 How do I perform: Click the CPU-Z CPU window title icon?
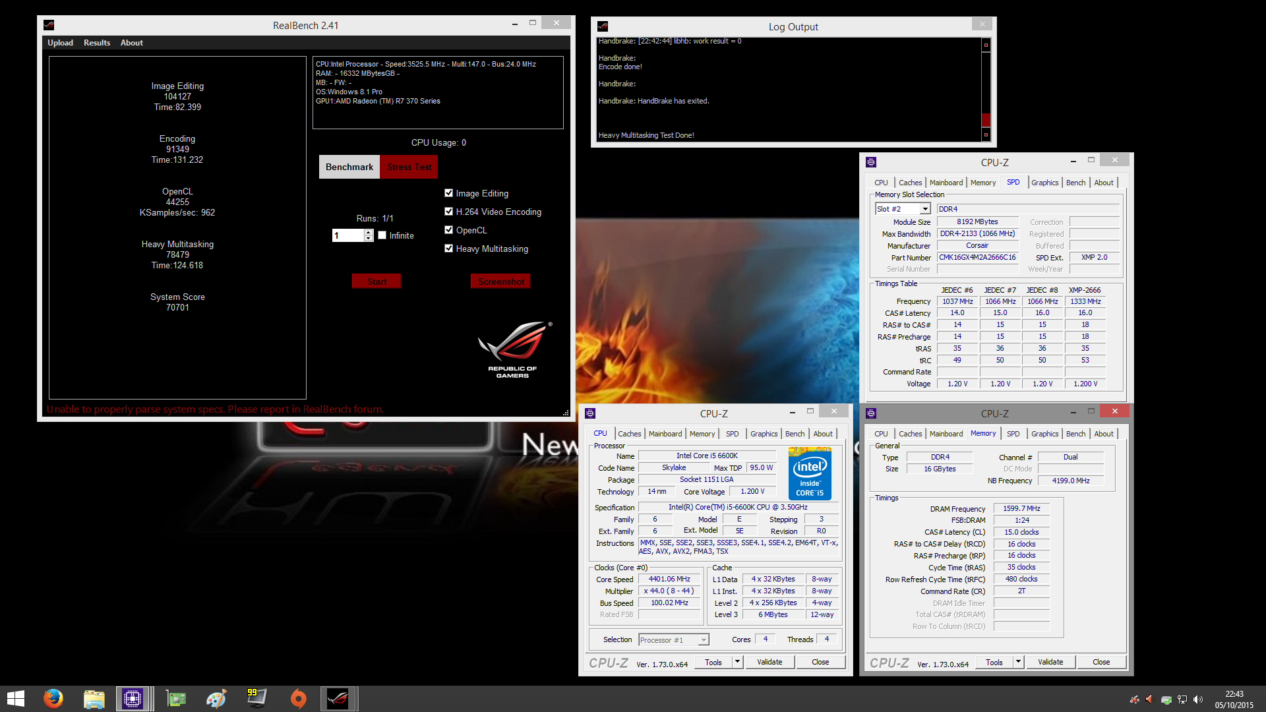590,413
